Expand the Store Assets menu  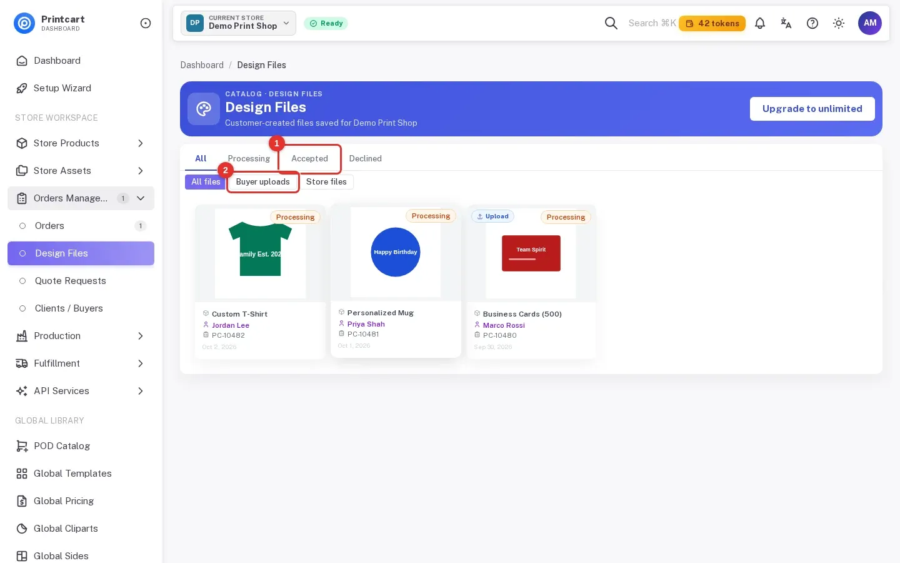(x=81, y=171)
